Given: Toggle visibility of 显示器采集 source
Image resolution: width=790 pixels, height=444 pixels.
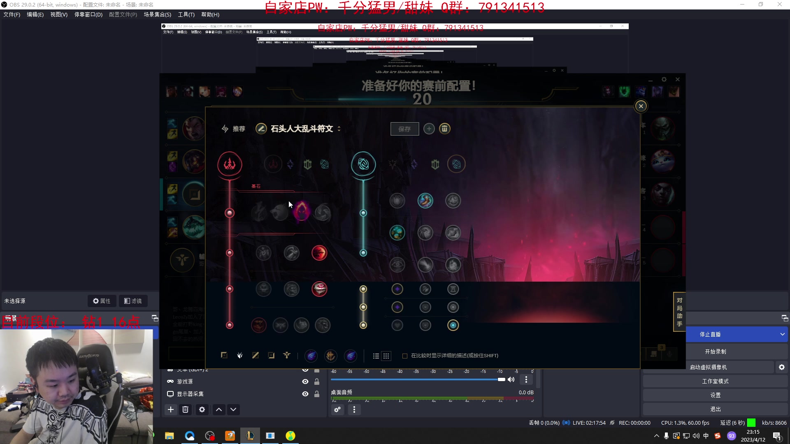Looking at the screenshot, I should [305, 394].
